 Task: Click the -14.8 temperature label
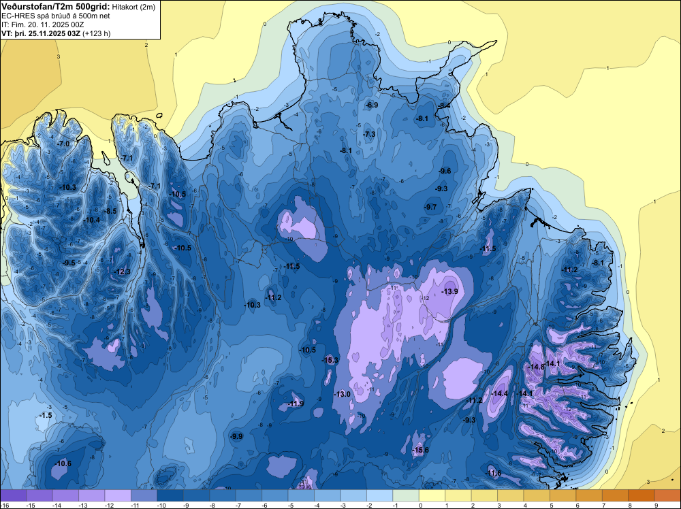pos(536,367)
